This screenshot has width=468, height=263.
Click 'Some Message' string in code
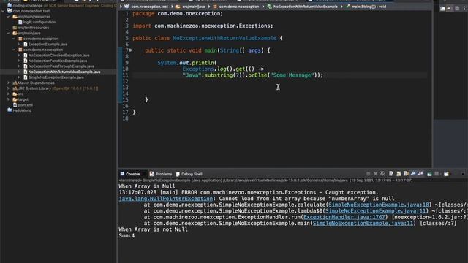tap(292, 75)
